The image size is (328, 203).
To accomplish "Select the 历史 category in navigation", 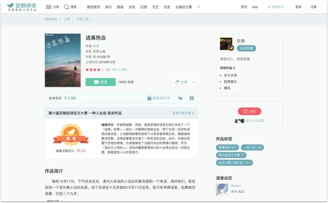I will (x=167, y=7).
